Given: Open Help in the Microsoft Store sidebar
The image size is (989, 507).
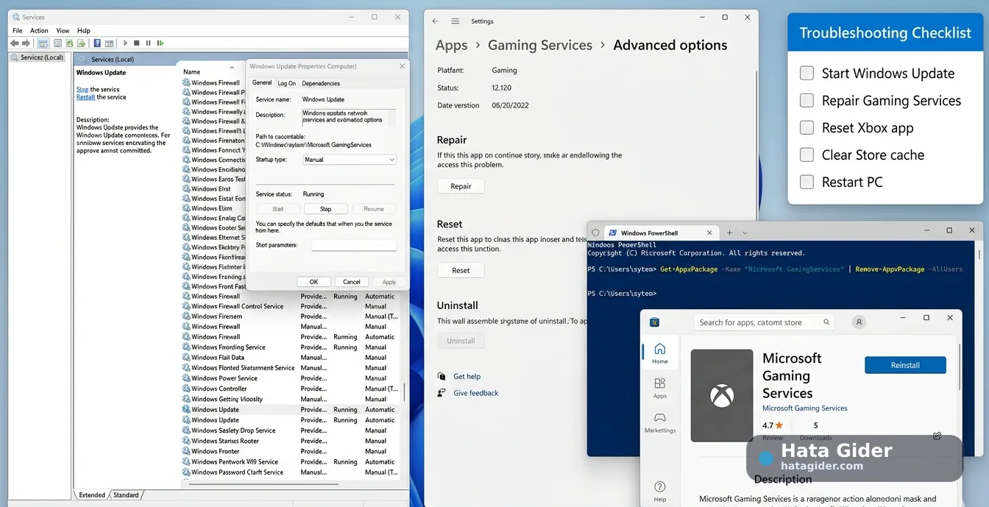Looking at the screenshot, I should [x=660, y=491].
